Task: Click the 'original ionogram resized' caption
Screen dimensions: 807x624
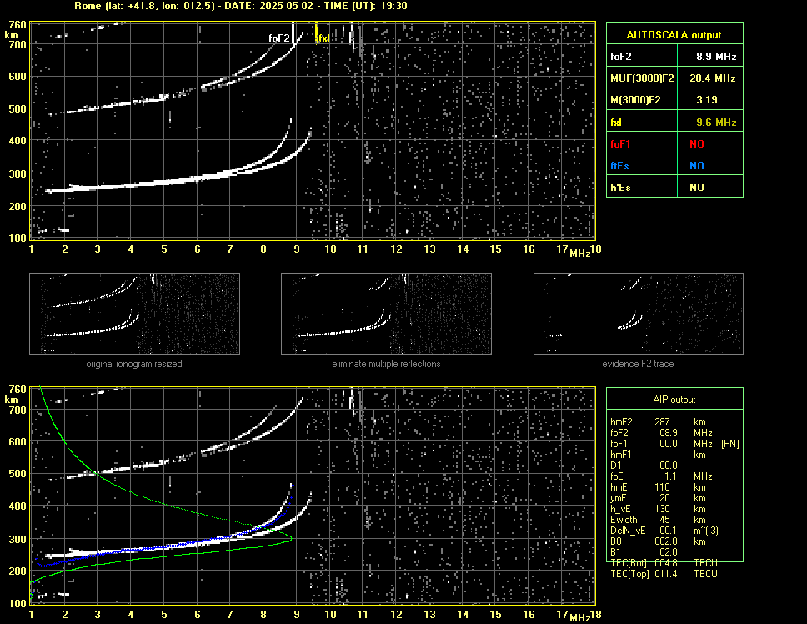Action: 134,364
